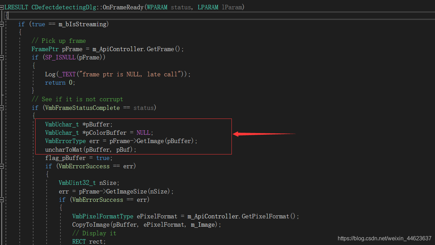Click 'OnFrameReady' method name
This screenshot has width=435, height=245.
point(123,7)
